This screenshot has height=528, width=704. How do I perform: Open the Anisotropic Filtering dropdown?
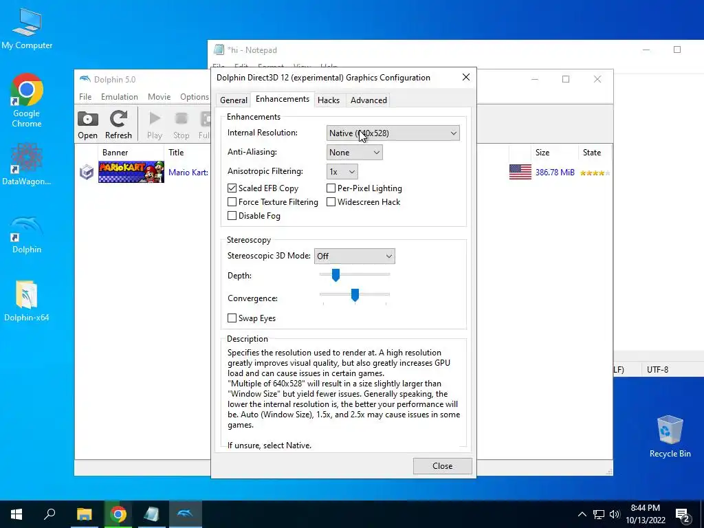pos(342,171)
